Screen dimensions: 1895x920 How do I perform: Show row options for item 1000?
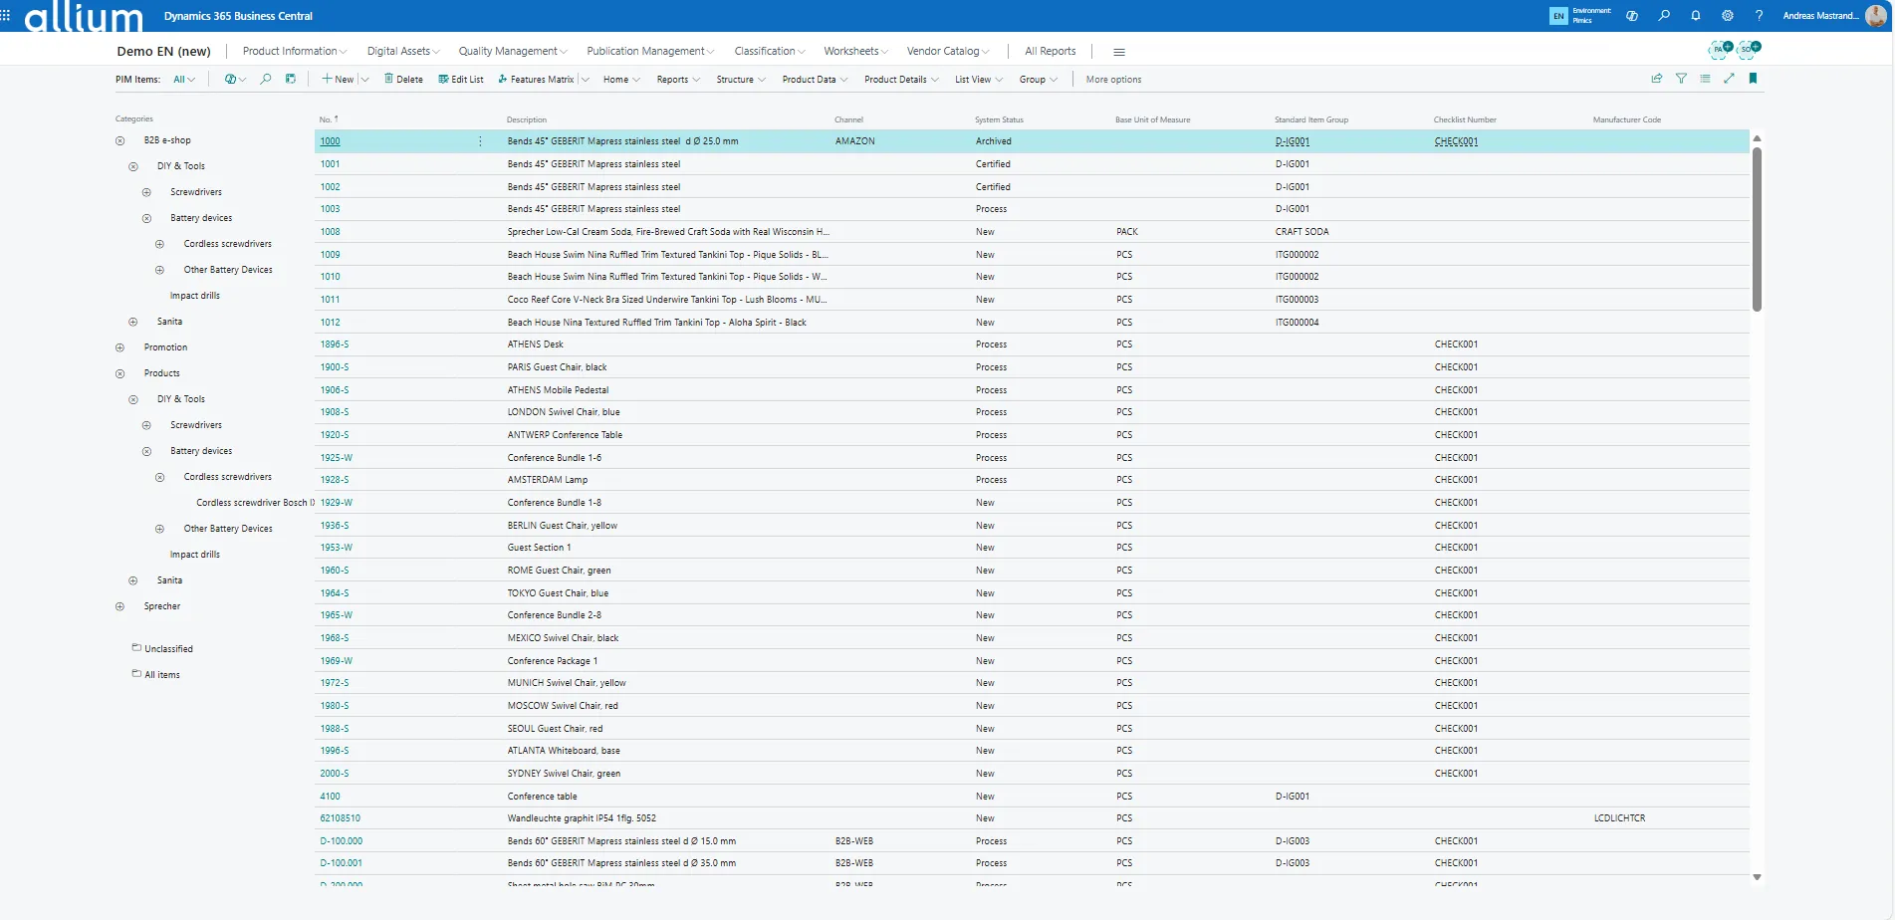[480, 141]
